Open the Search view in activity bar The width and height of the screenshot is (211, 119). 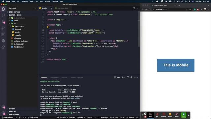[x=3, y=15]
